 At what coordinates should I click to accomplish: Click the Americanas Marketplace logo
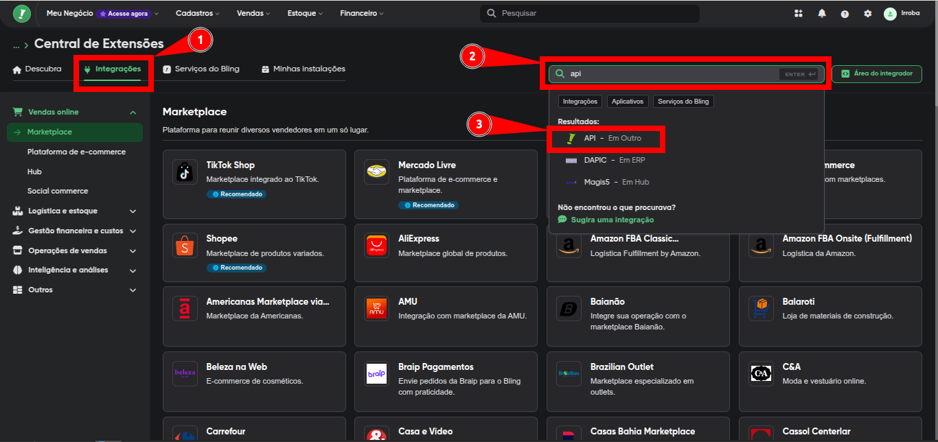[185, 309]
